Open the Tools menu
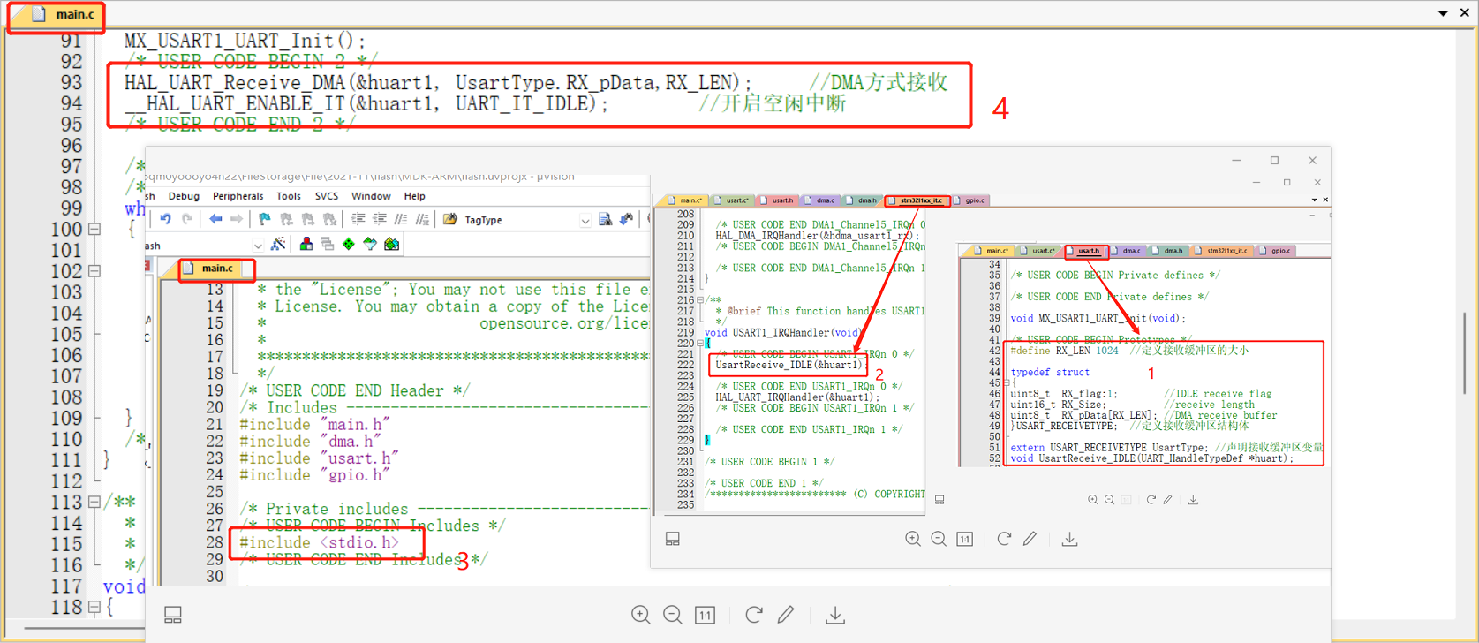The width and height of the screenshot is (1479, 643). tap(289, 196)
